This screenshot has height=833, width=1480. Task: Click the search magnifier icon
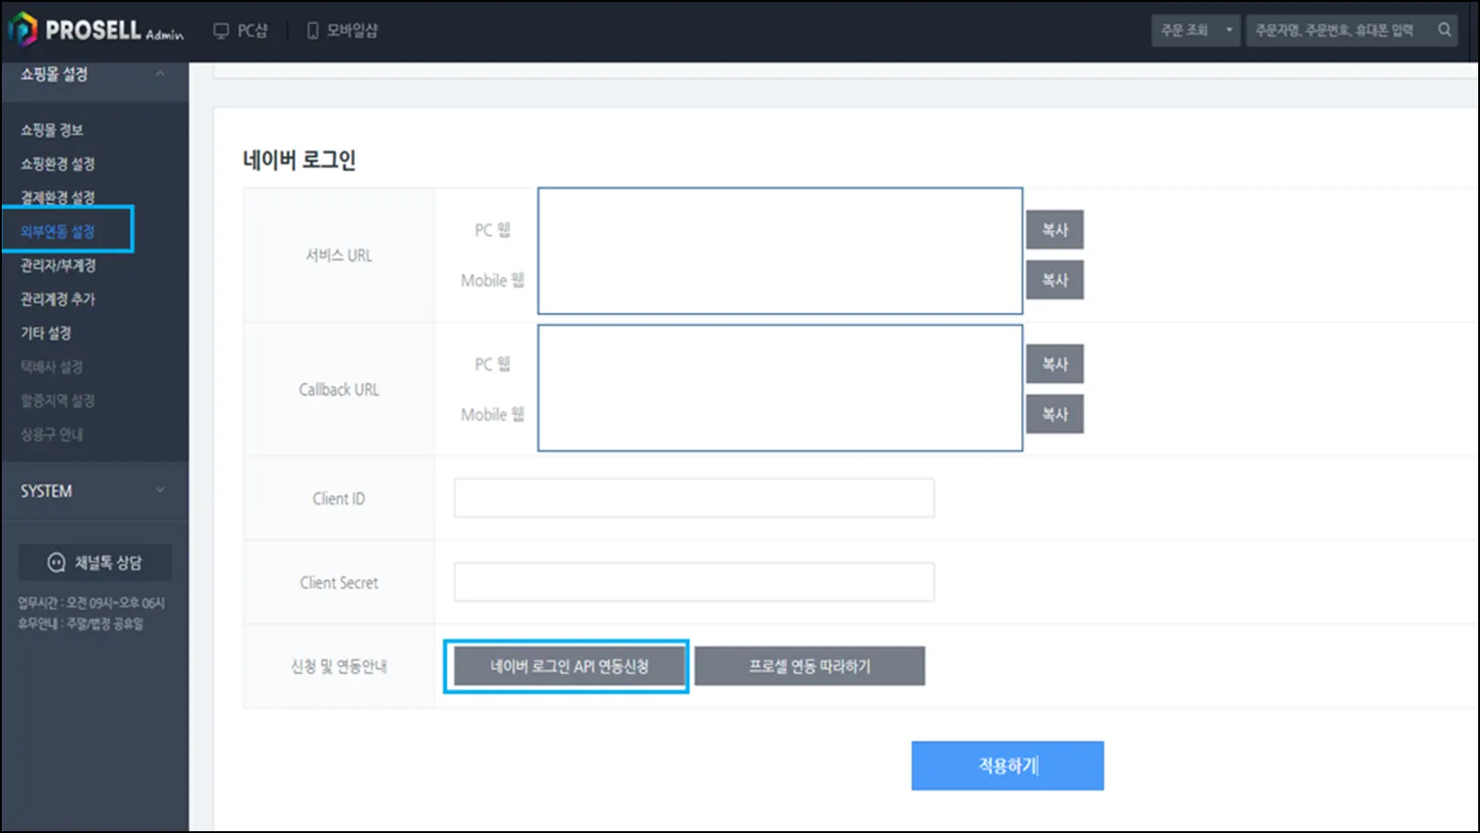1444,30
